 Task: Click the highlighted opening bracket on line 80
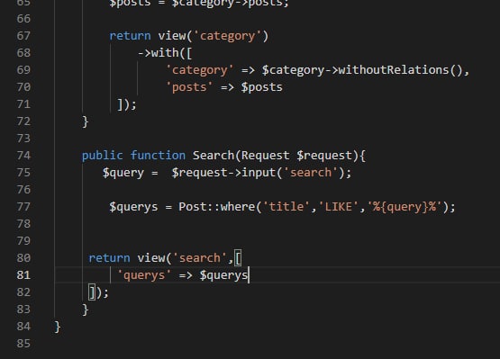point(238,258)
